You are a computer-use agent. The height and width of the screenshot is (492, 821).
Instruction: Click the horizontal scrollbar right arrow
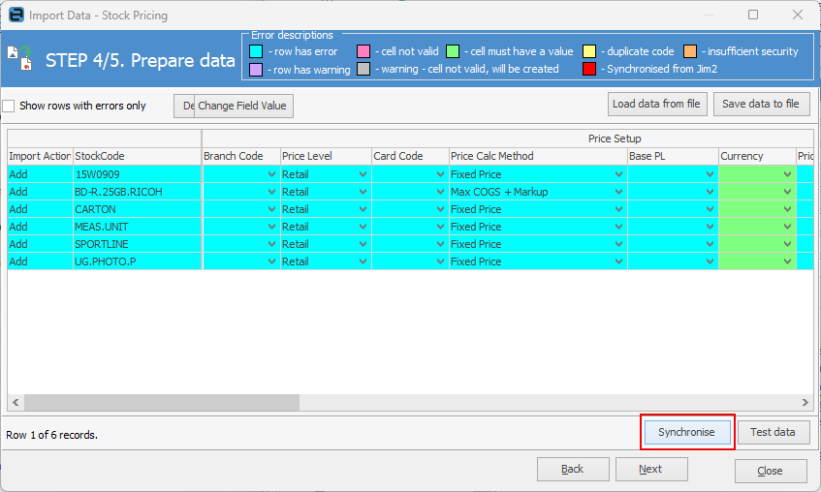[805, 402]
